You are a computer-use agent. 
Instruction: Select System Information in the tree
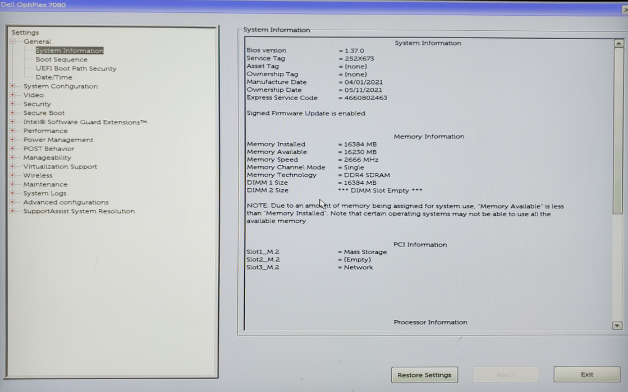click(x=69, y=50)
